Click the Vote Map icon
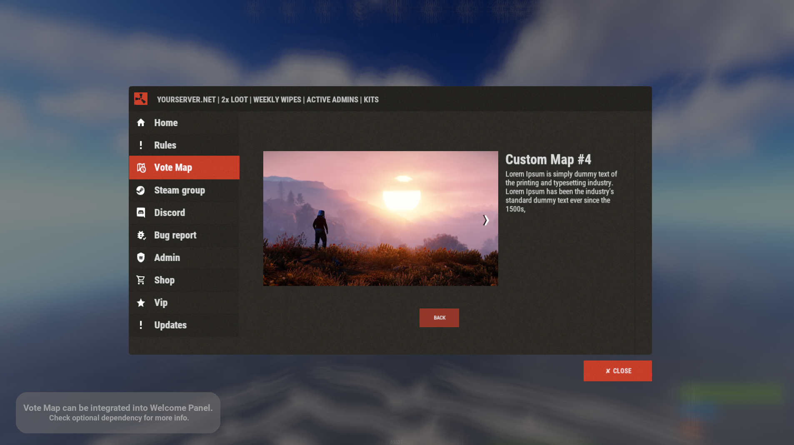Viewport: 794px width, 445px height. pos(141,168)
